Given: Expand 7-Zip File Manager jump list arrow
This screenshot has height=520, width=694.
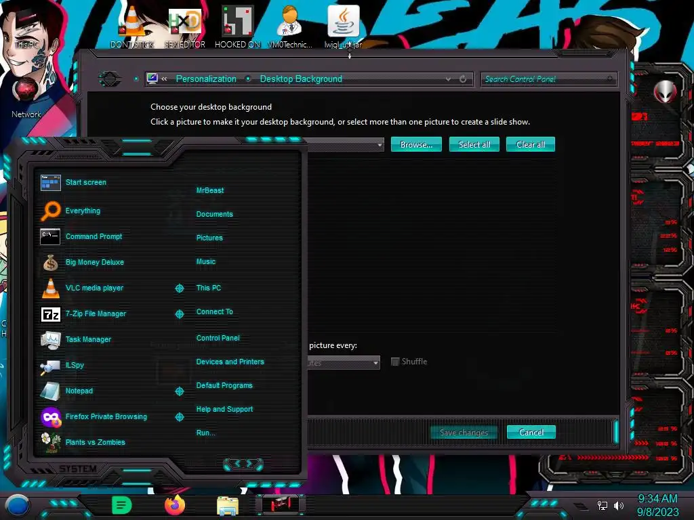Looking at the screenshot, I should pyautogui.click(x=179, y=314).
